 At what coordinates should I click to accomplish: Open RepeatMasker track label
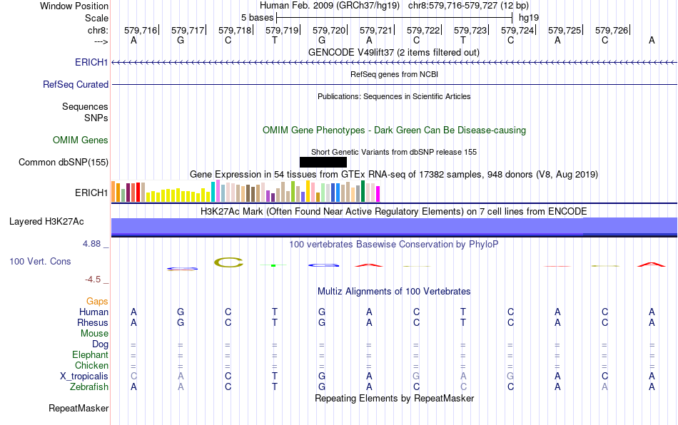point(79,408)
